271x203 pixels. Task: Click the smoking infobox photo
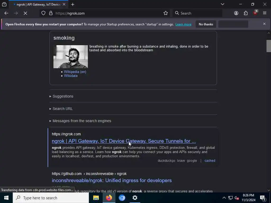point(70,57)
